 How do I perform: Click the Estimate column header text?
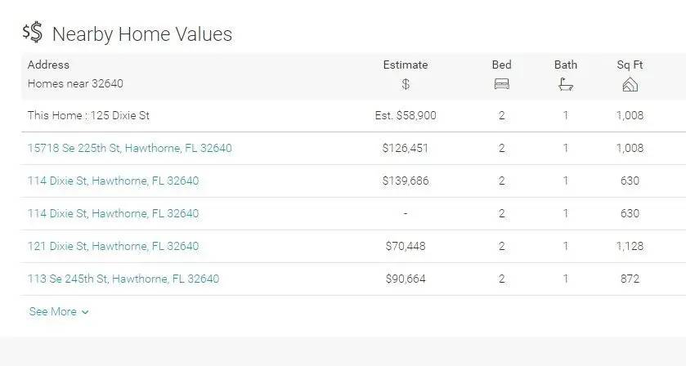click(x=406, y=65)
